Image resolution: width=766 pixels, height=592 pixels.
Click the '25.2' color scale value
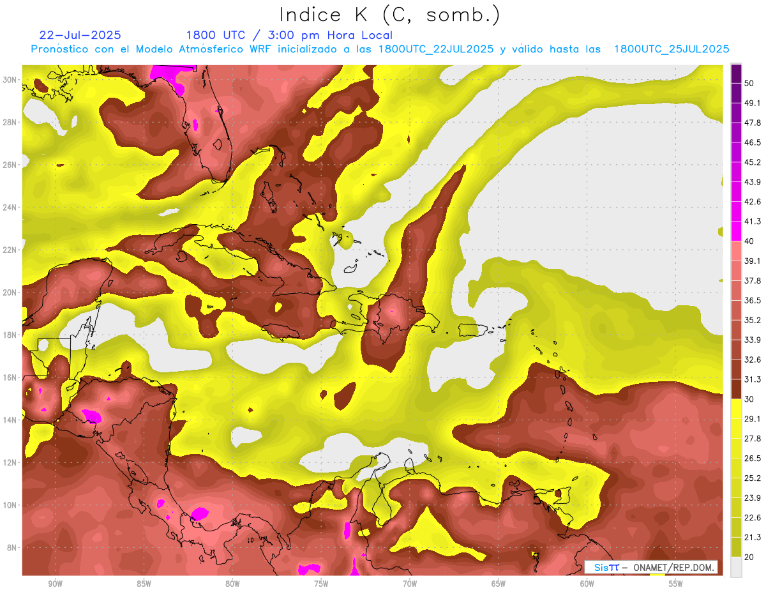752,478
